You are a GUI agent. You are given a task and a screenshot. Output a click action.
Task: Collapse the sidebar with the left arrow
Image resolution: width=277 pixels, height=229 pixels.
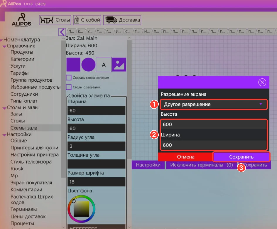(x=62, y=32)
